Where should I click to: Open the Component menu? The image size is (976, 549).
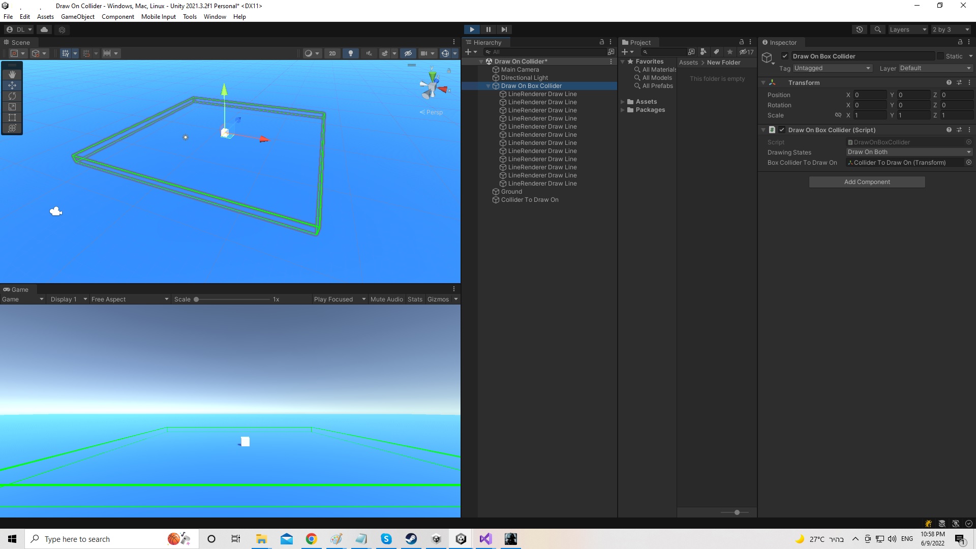click(x=118, y=17)
